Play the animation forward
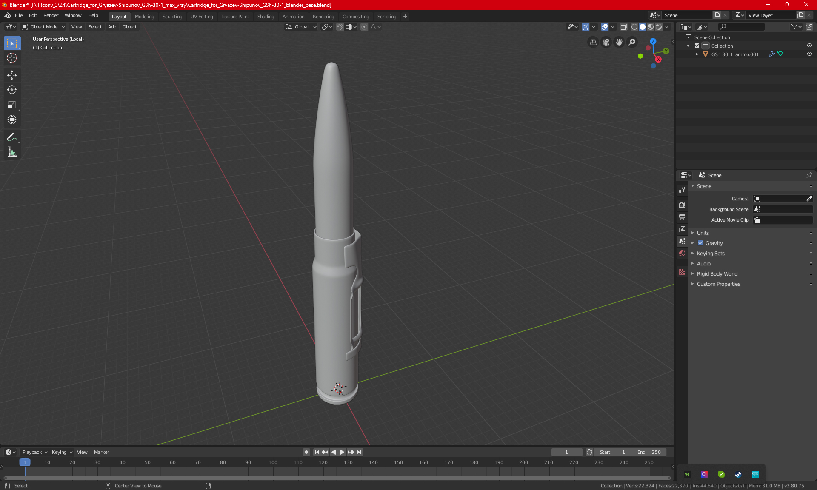Image resolution: width=817 pixels, height=490 pixels. 342,452
